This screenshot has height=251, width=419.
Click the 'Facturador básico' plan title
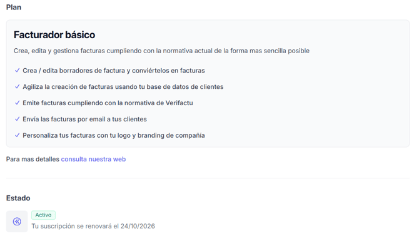click(54, 35)
